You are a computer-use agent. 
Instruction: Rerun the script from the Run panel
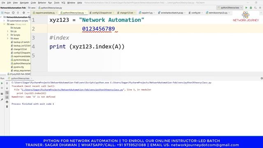[2, 83]
